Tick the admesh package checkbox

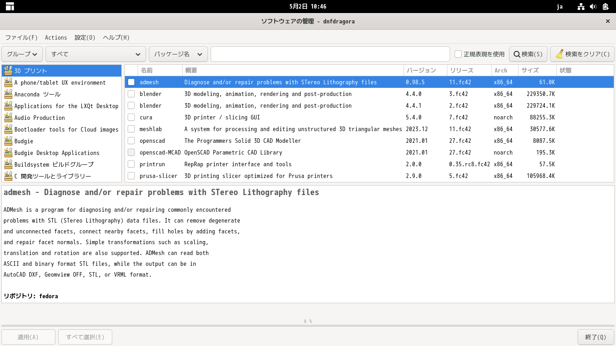131,82
